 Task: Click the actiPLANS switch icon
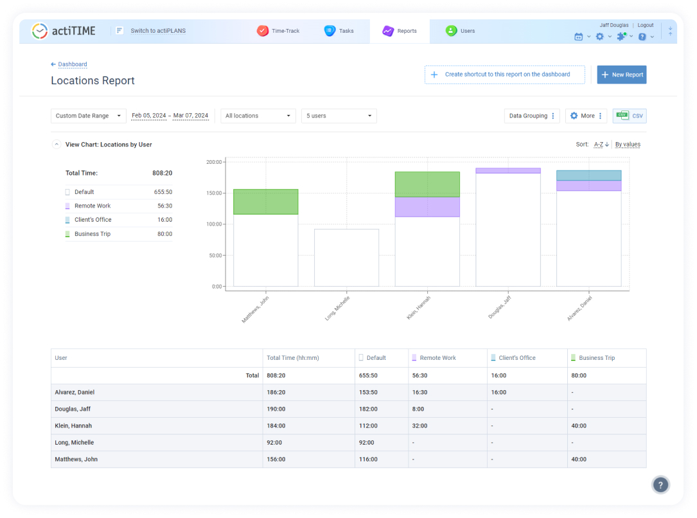pyautogui.click(x=119, y=31)
